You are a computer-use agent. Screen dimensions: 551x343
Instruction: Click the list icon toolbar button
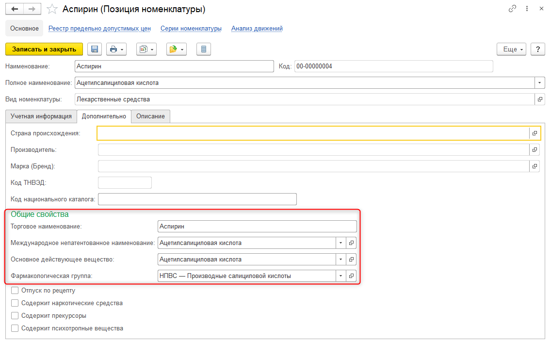pos(203,49)
